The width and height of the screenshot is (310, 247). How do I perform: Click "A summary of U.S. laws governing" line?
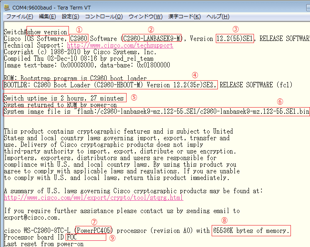tap(133, 191)
